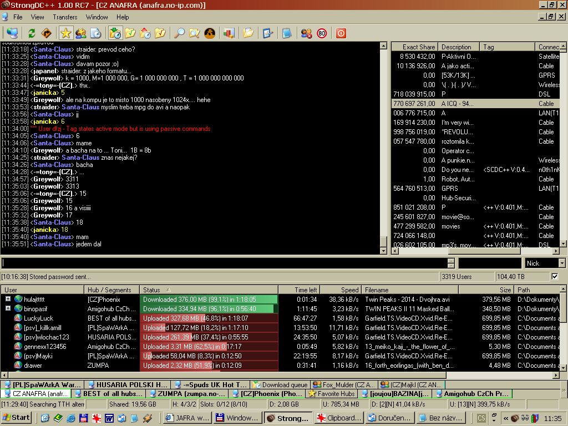Sort user list by Description column
Screen dimensions: 568x426
(459, 47)
